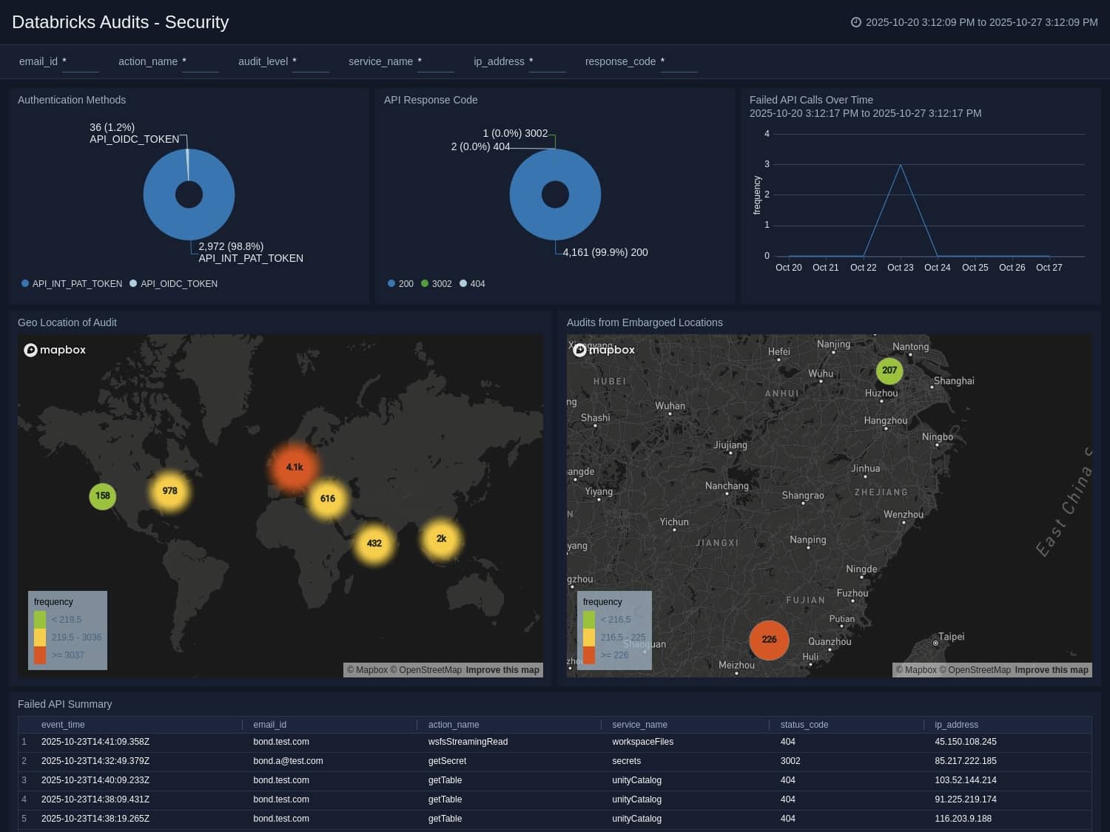Click the yellow 2k cluster marker

pyautogui.click(x=441, y=538)
